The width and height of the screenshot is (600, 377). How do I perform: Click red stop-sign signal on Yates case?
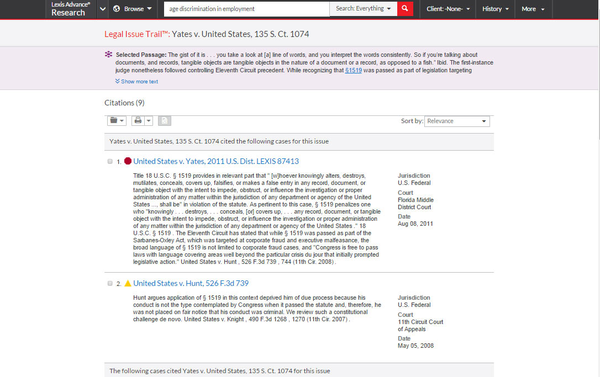coord(128,161)
